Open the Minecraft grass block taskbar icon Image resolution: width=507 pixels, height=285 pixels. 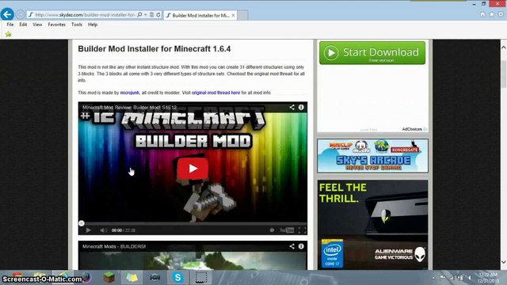(x=109, y=277)
